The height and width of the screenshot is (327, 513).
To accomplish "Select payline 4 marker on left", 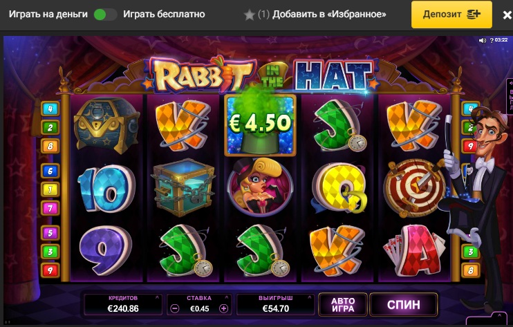I will pos(50,109).
